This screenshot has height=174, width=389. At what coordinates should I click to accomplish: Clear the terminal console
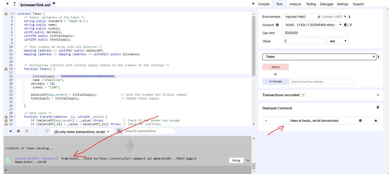pos(18,131)
